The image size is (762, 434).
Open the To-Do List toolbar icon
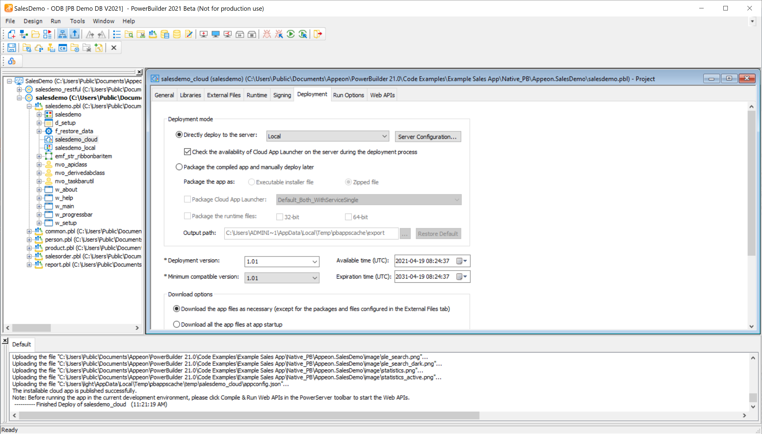[x=117, y=34]
